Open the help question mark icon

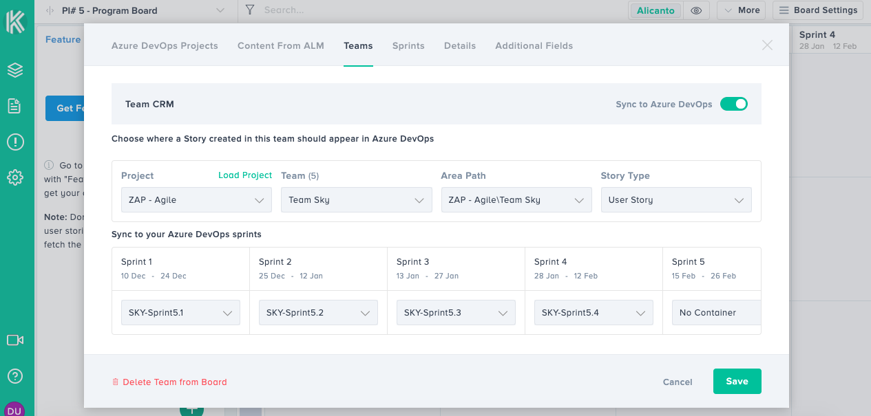[15, 376]
